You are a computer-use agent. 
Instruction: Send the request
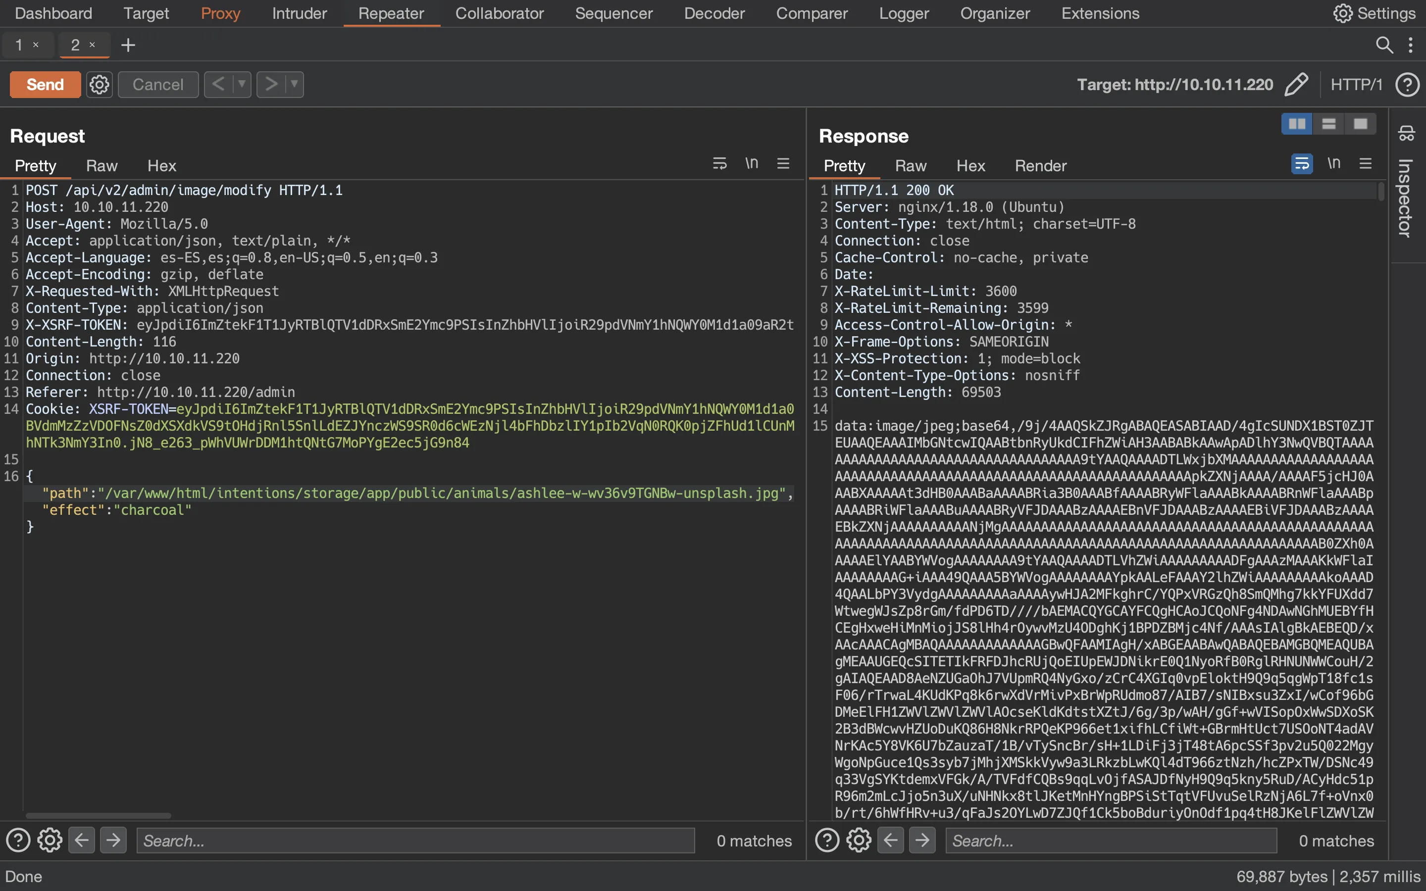click(46, 84)
